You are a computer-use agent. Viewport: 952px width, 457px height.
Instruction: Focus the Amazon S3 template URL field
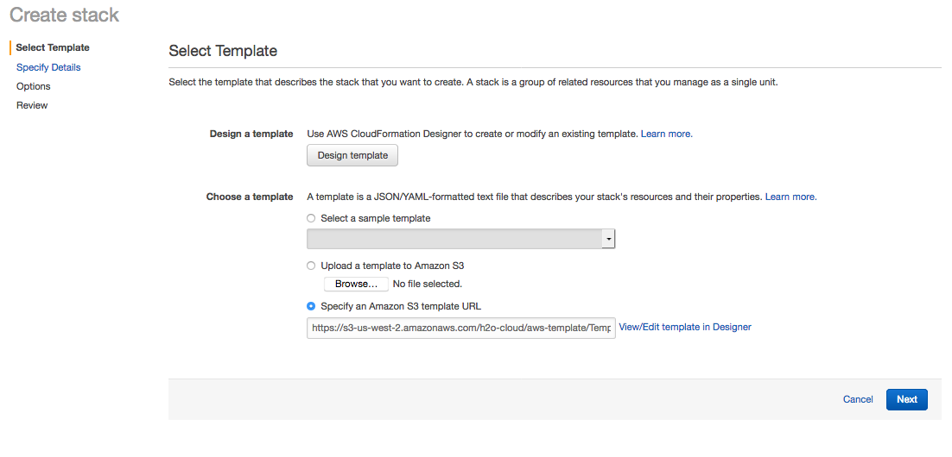(x=460, y=328)
